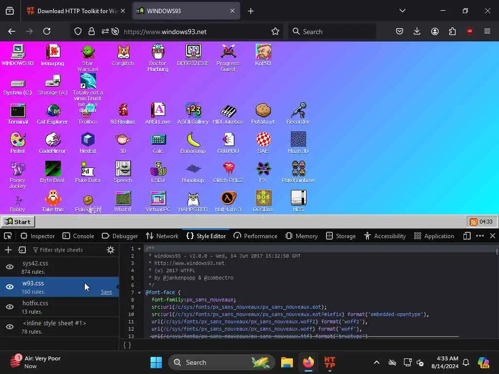Open the KoF93 icon
This screenshot has width=499, height=374.
263,55
